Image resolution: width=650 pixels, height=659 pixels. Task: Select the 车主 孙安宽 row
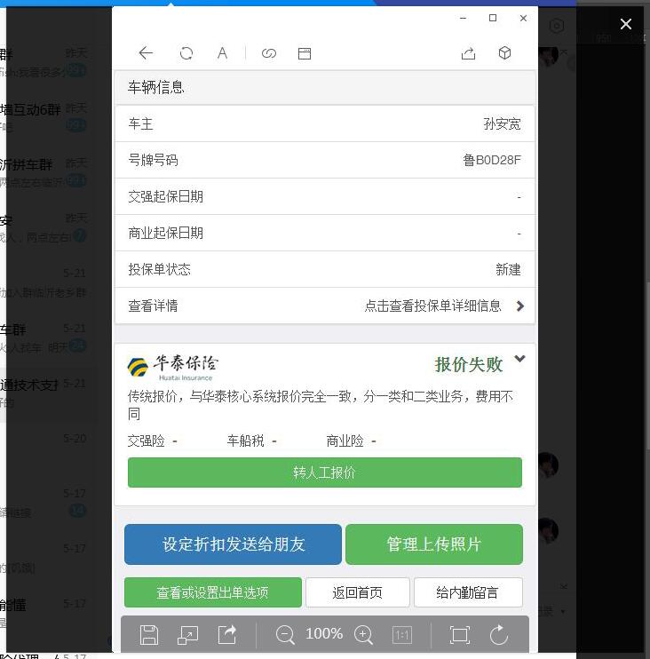coord(325,124)
